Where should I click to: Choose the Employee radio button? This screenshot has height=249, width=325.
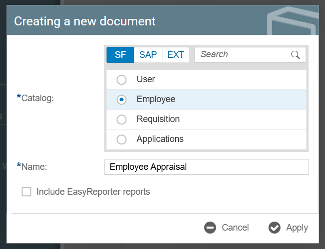(121, 100)
